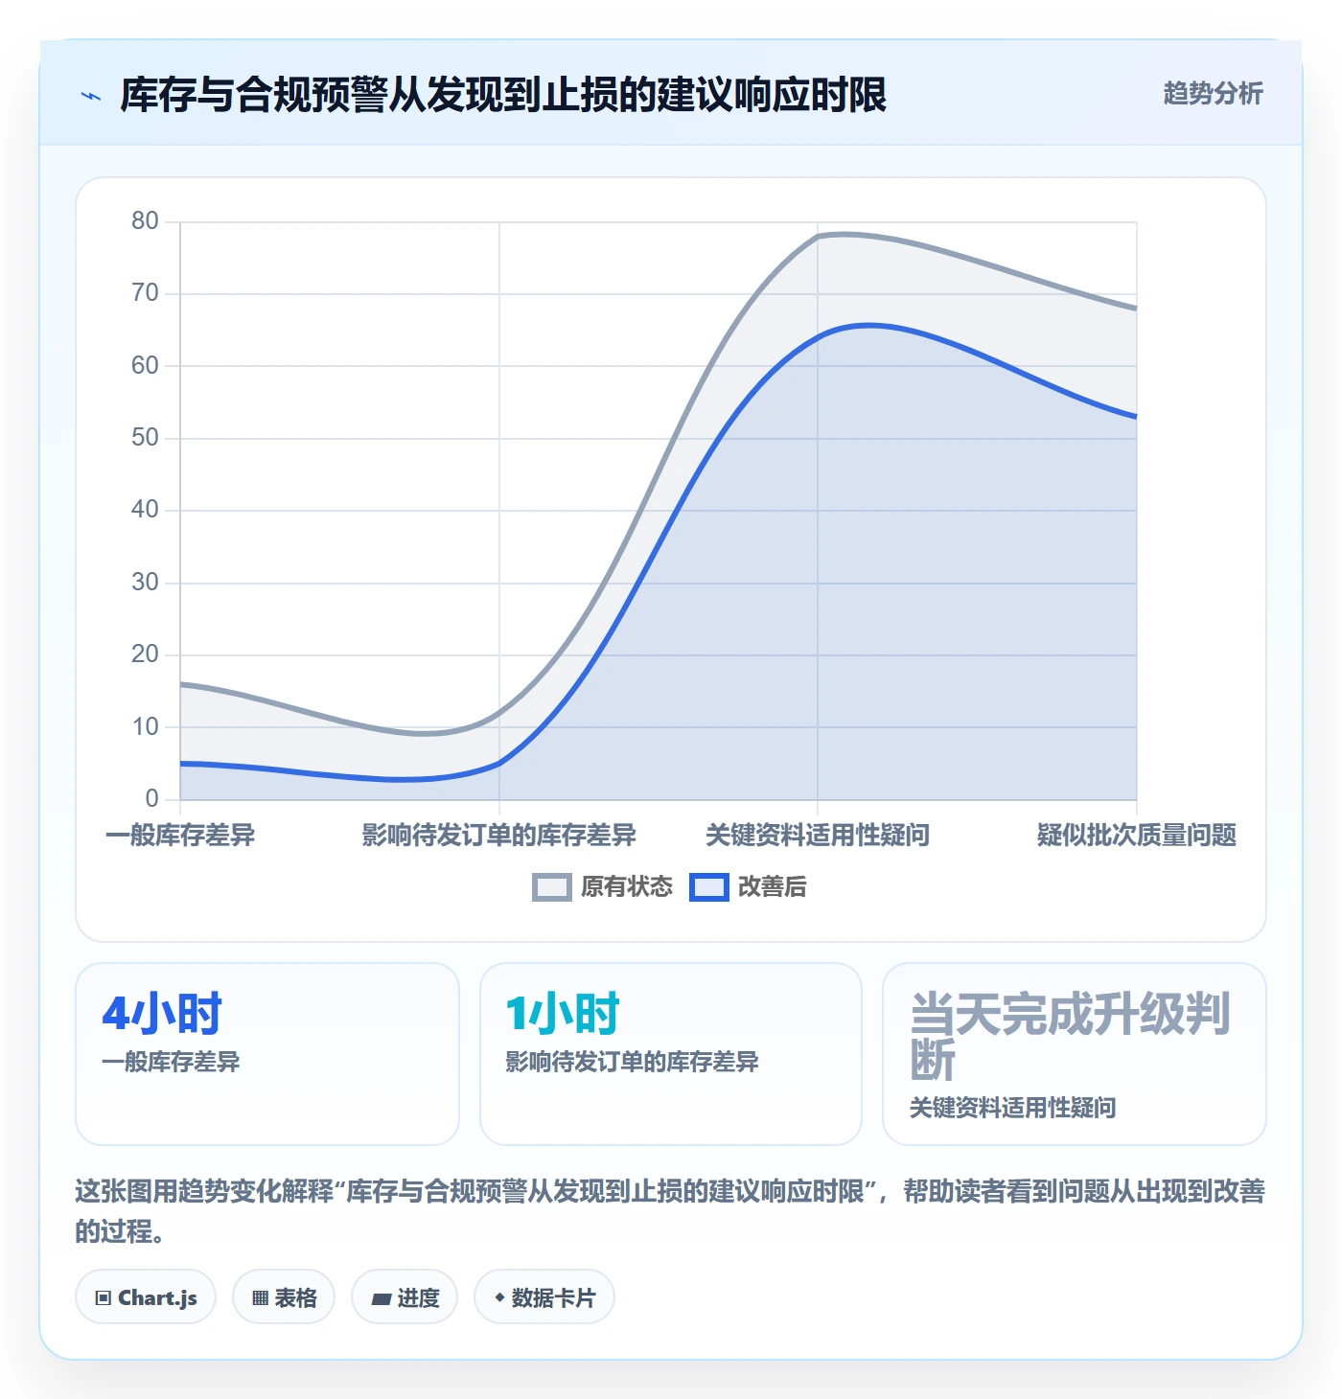Click the 一般库存差异 caption in first card
Image resolution: width=1342 pixels, height=1399 pixels.
click(171, 1062)
